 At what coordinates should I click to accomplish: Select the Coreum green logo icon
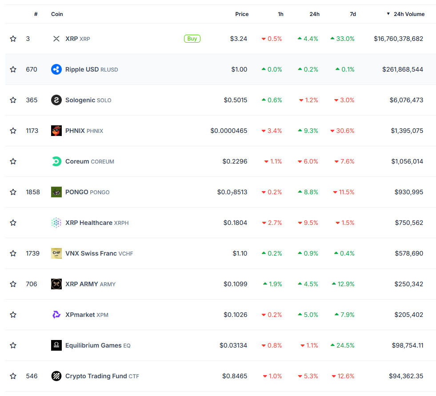[56, 161]
